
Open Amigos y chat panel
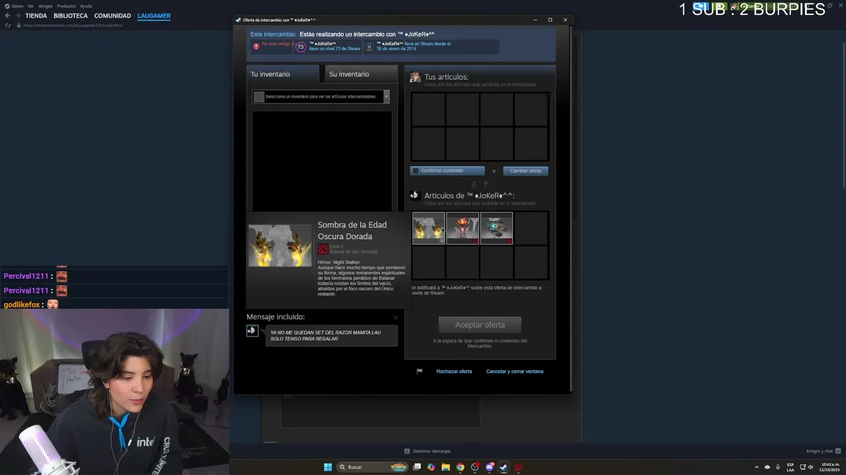823,451
